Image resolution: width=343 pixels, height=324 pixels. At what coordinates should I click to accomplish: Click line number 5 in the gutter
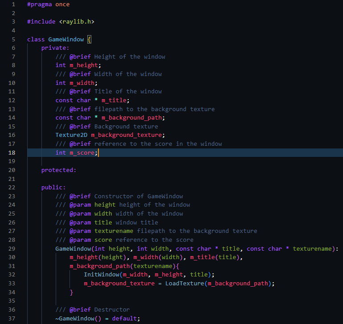[14, 39]
